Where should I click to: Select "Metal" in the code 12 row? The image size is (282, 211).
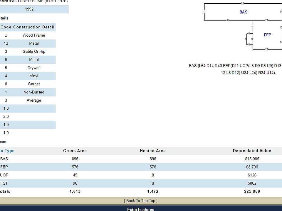(34, 43)
